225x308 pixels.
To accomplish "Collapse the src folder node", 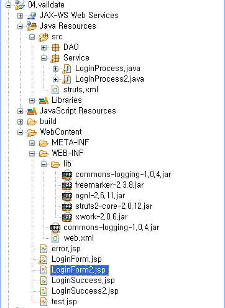I will (x=32, y=37).
